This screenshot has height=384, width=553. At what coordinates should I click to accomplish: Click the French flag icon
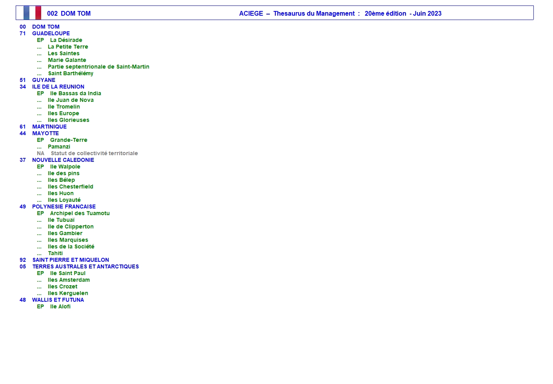(x=32, y=13)
